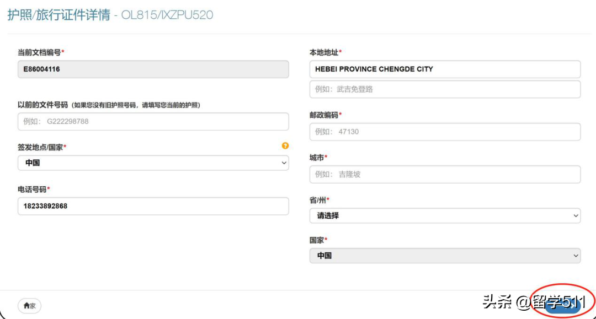Click the 邮政编码 field label
This screenshot has height=319, width=596.
click(x=324, y=115)
